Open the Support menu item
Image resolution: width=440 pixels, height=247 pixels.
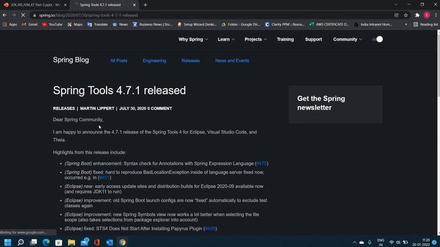[313, 40]
